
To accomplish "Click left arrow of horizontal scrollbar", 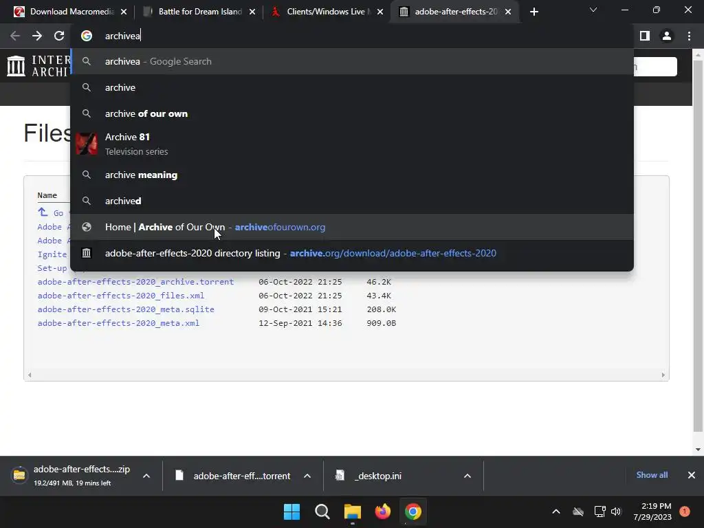I will tap(30, 375).
